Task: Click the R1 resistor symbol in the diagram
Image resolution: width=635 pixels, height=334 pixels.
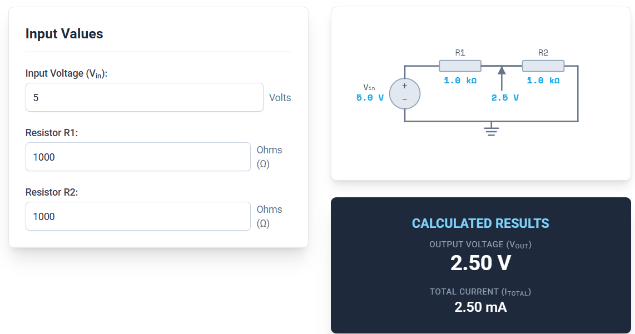Action: click(x=459, y=65)
